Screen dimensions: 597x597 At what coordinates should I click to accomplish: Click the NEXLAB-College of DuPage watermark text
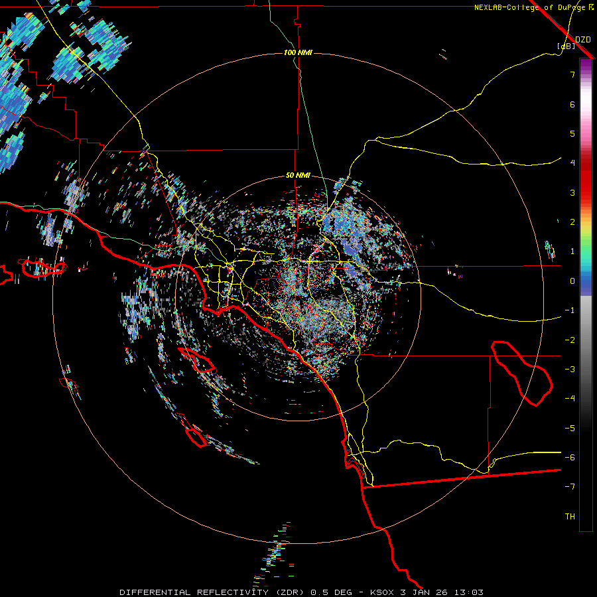tap(531, 7)
